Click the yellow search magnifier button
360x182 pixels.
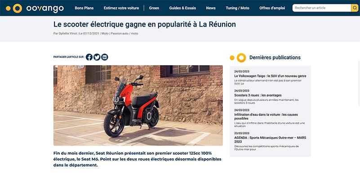(355, 8)
